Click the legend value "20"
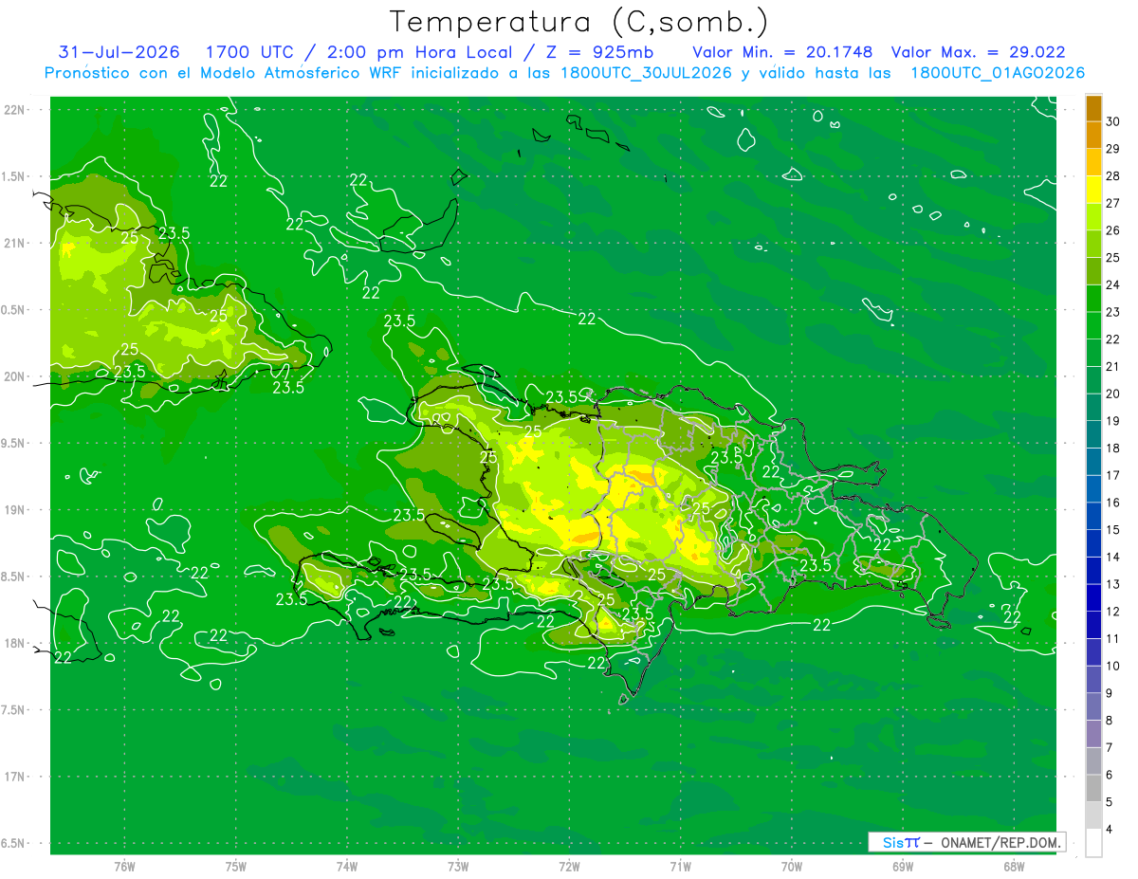The image size is (1138, 879). point(1112,394)
